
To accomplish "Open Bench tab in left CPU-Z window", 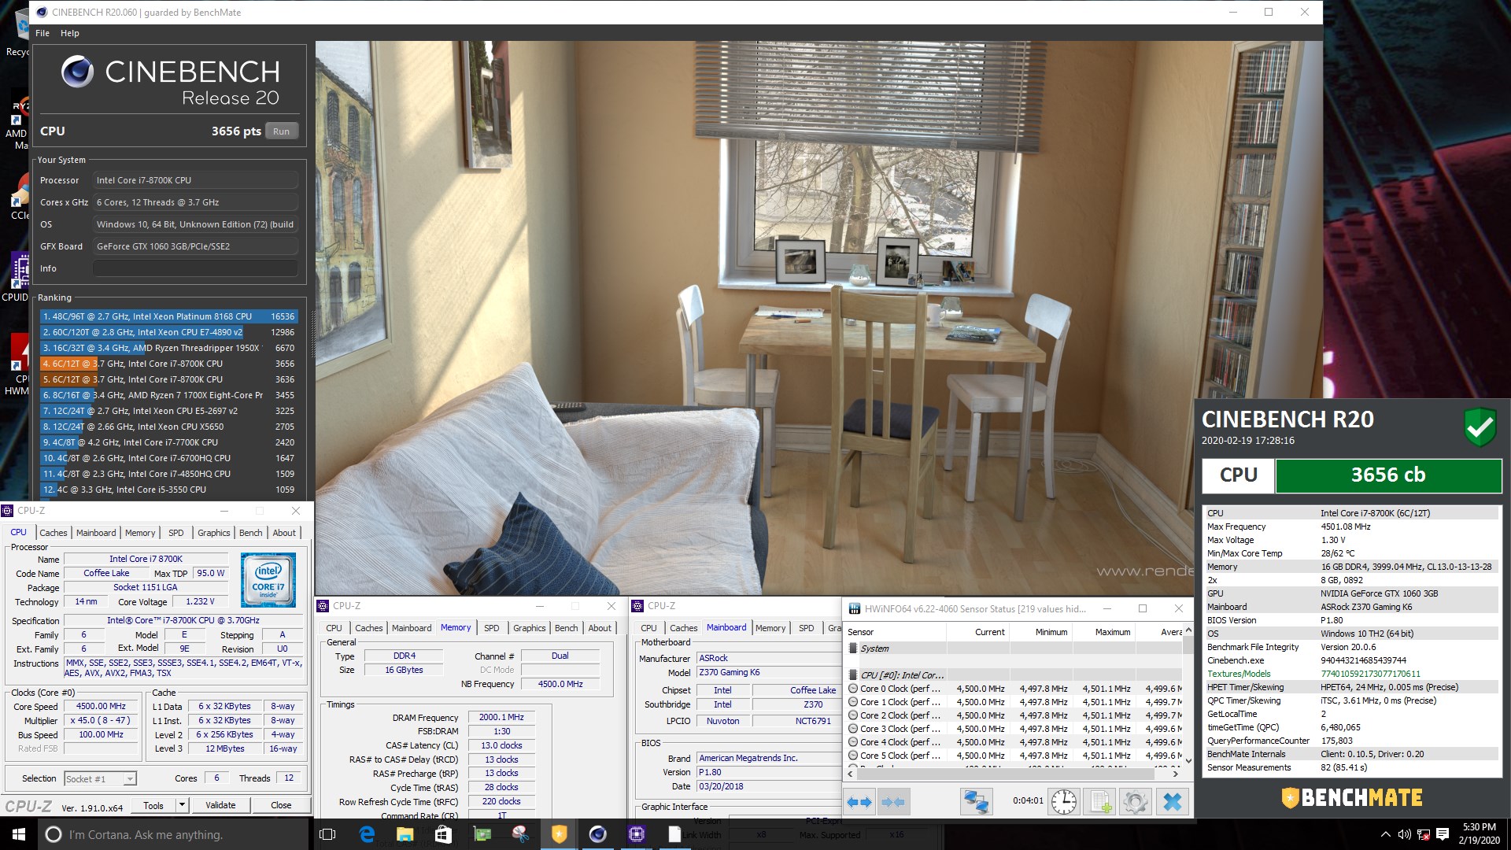I will tap(251, 533).
